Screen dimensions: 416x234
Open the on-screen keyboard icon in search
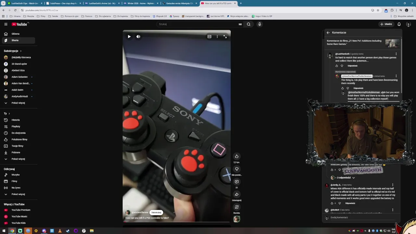click(240, 24)
